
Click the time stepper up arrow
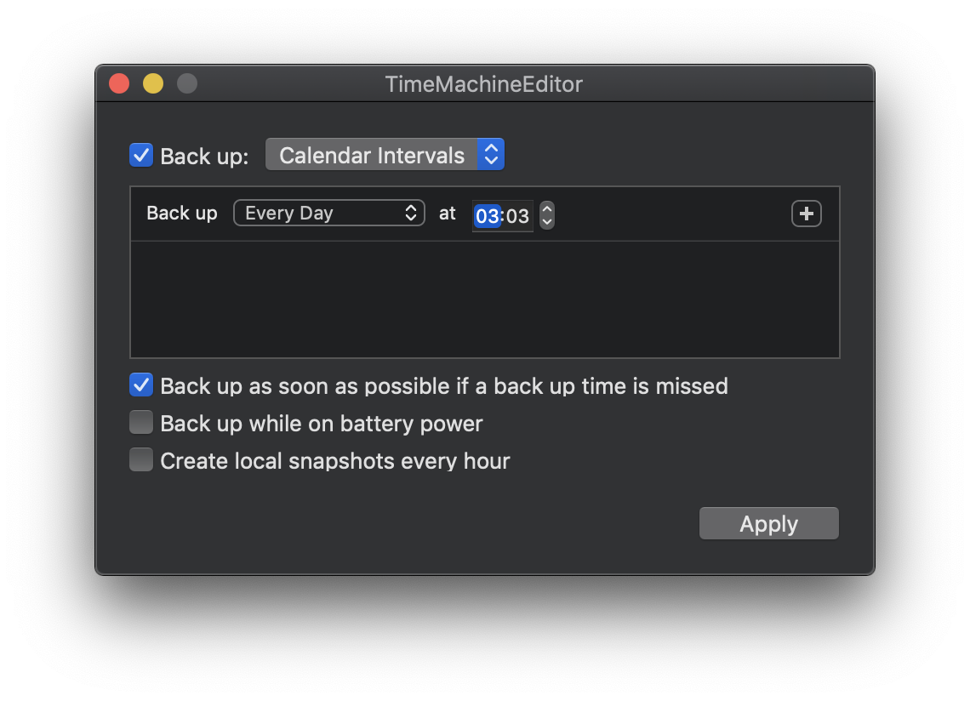[545, 210]
